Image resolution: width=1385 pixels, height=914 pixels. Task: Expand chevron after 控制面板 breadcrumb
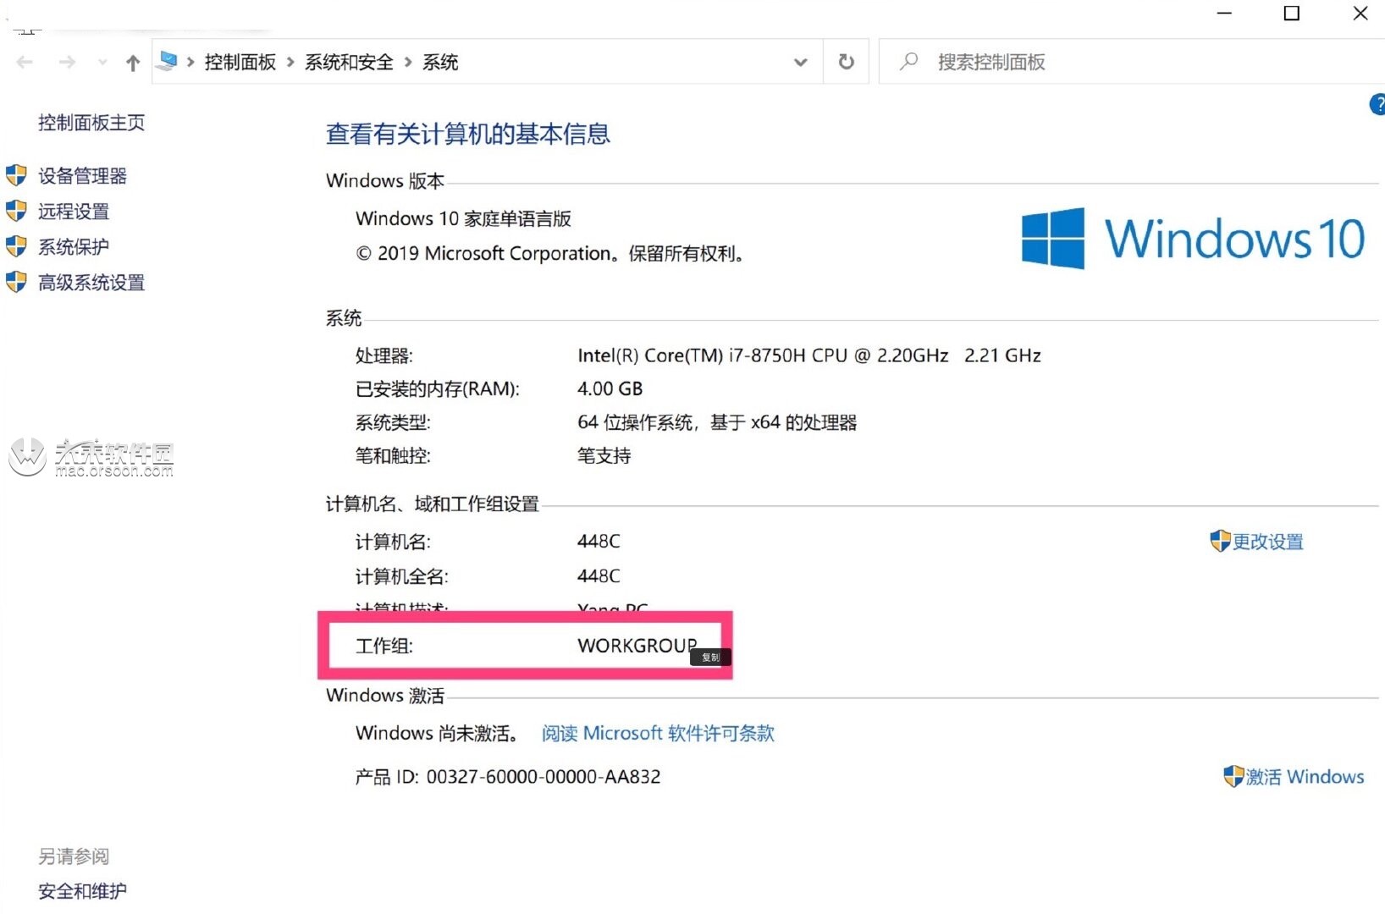(290, 62)
